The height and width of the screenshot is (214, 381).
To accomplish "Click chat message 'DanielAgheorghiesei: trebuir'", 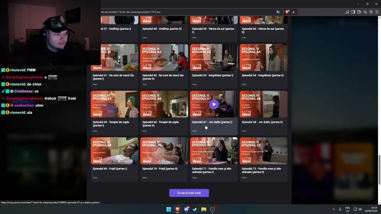I will point(39,98).
